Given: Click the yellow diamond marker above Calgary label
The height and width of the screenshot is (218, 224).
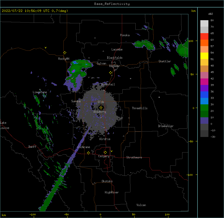Looking at the screenshot, I should pos(105,152).
